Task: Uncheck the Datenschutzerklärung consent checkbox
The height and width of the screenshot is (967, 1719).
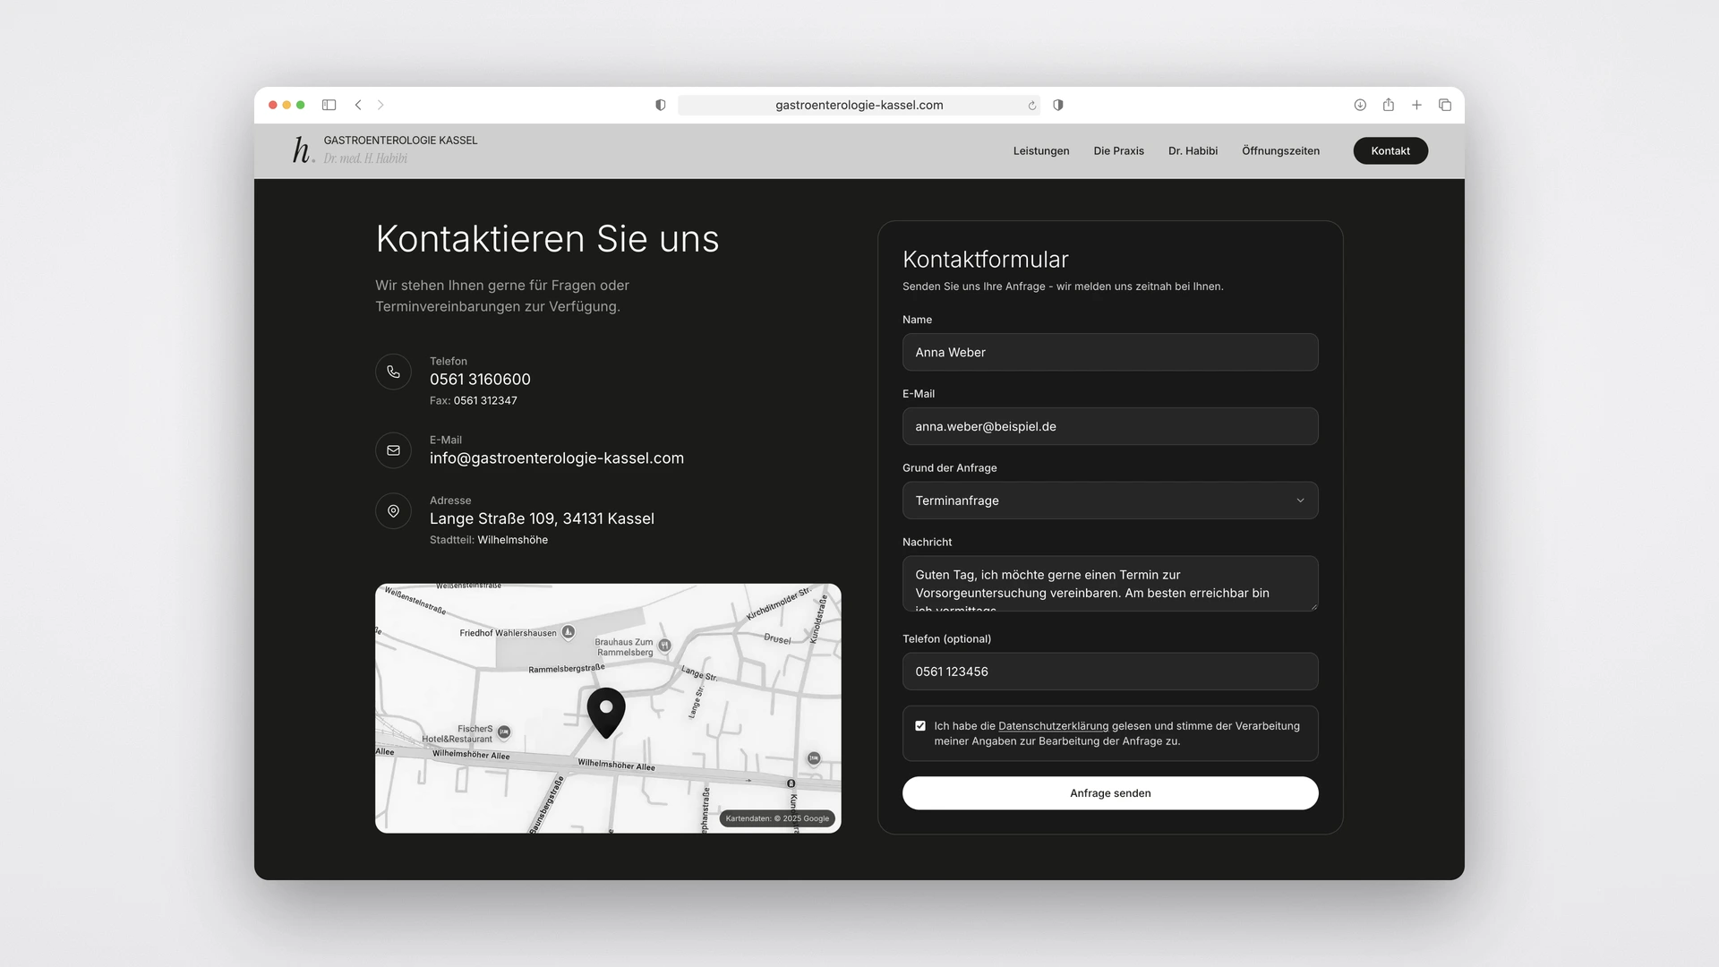Action: 920,726
